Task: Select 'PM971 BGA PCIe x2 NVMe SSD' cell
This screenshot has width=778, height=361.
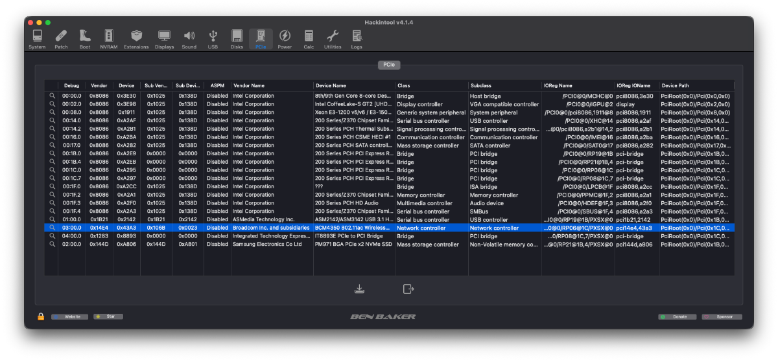Action: tap(354, 245)
